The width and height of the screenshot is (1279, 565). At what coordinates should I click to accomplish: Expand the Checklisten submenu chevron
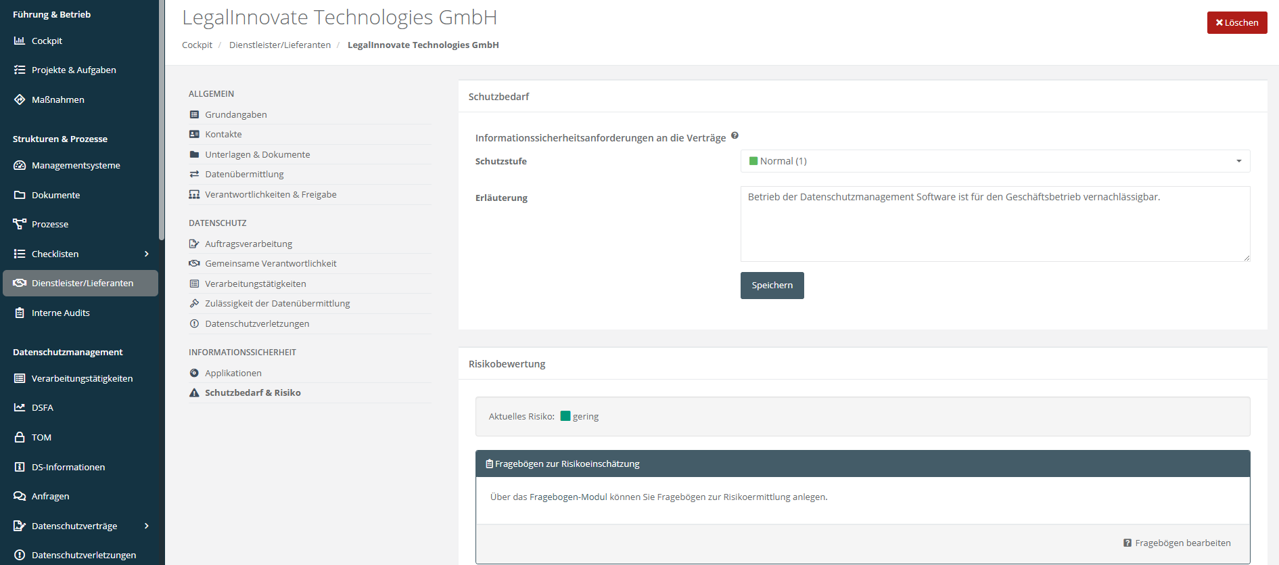[x=146, y=254]
